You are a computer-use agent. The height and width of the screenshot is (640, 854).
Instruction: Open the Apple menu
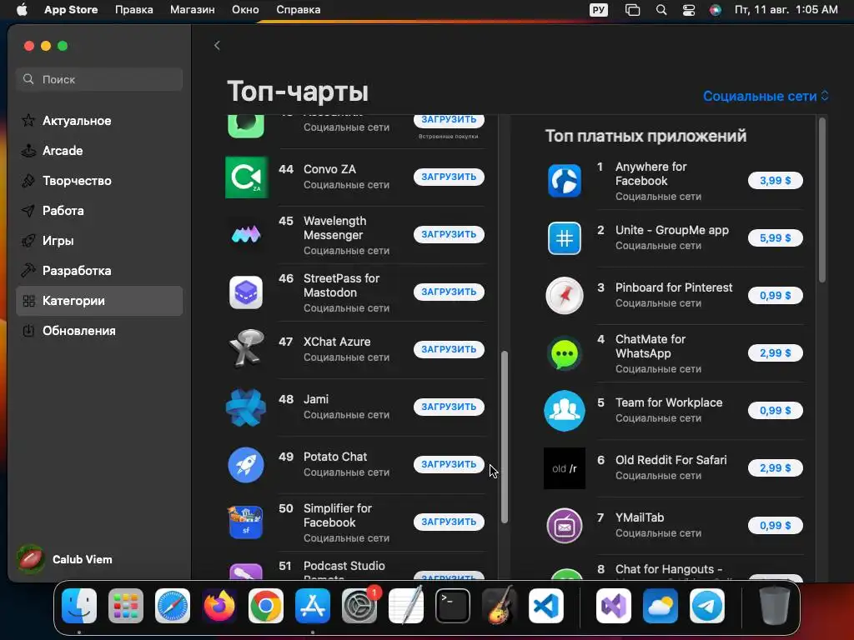[x=22, y=10]
